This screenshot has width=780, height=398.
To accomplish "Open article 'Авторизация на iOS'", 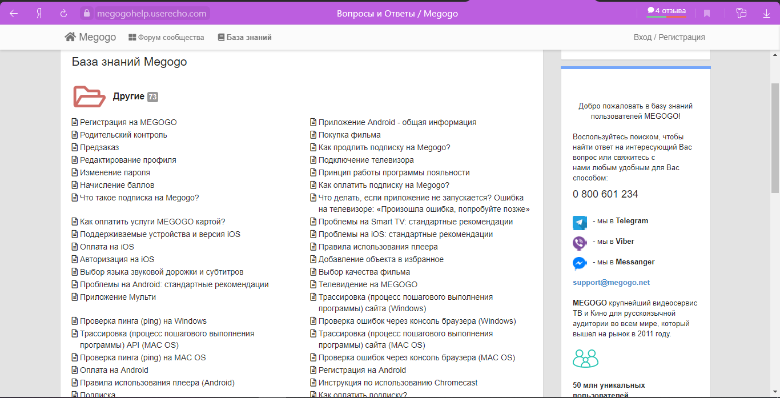I will pos(117,259).
